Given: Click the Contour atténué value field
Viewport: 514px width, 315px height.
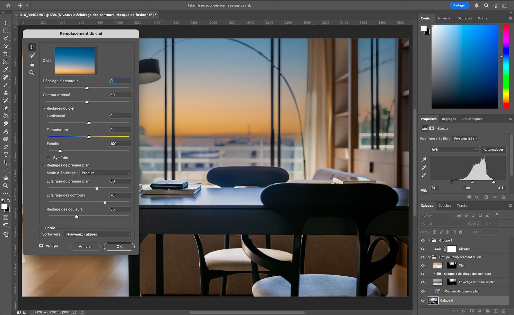Looking at the screenshot, I should point(120,95).
